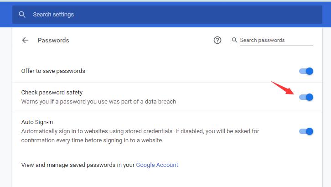Turn off Check password safety toggle
The width and height of the screenshot is (331, 187).
[306, 97]
